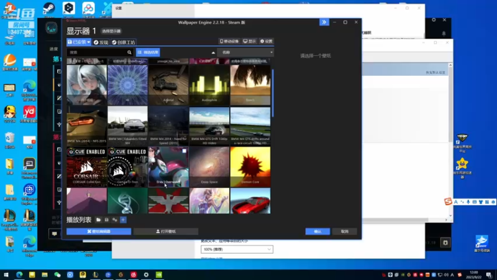
Task: Open 设置 gear in the Wallpaper Engine toolbar
Action: tap(267, 41)
